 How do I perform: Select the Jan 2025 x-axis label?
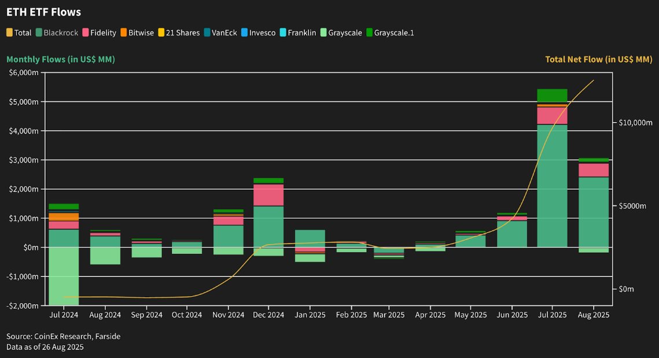[x=310, y=315]
